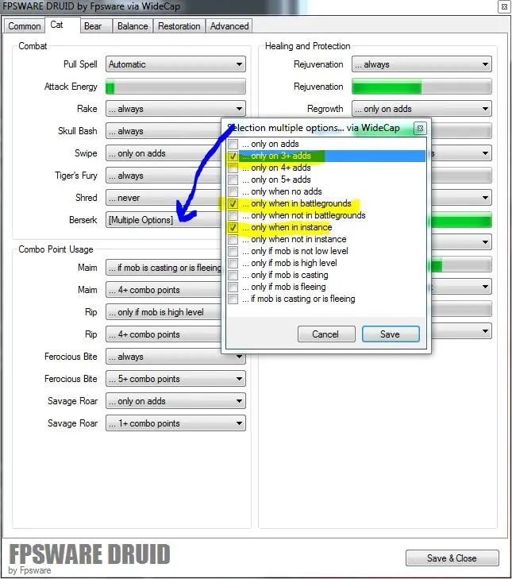512x579 pixels.
Task: Click Save in the options popup
Action: pyautogui.click(x=390, y=334)
